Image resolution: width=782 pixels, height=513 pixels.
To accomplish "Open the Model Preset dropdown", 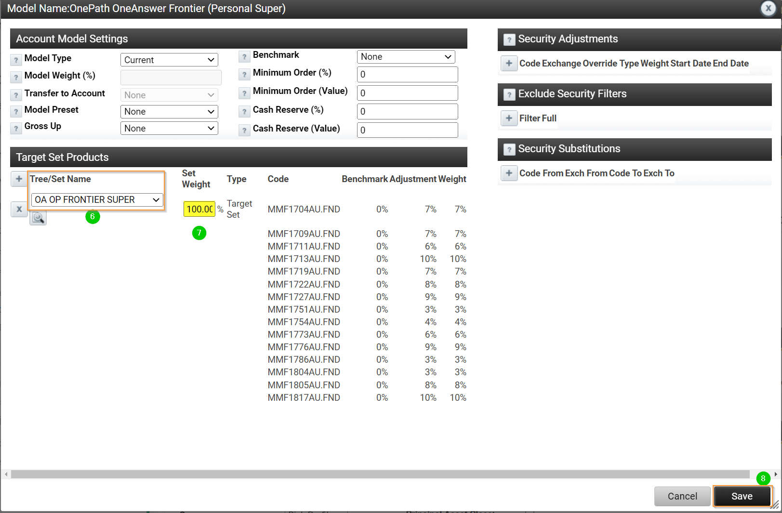I will point(169,111).
